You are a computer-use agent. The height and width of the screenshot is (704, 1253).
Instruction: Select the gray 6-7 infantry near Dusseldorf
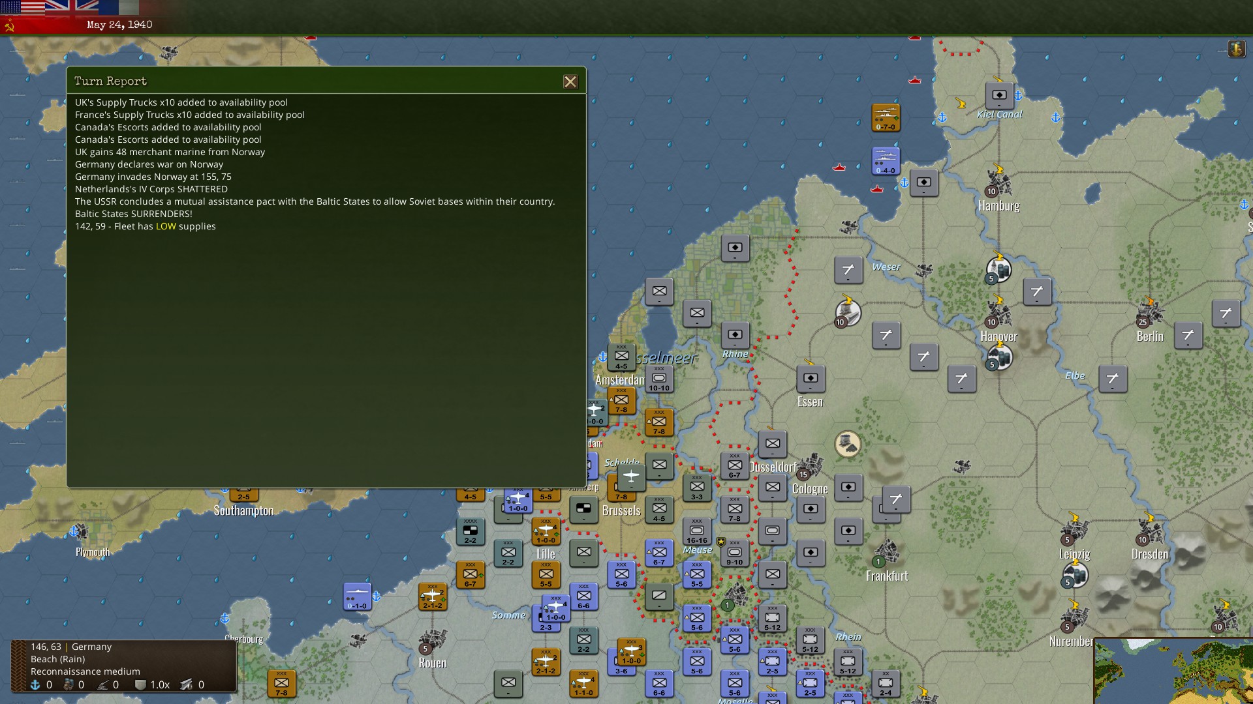[x=735, y=466]
